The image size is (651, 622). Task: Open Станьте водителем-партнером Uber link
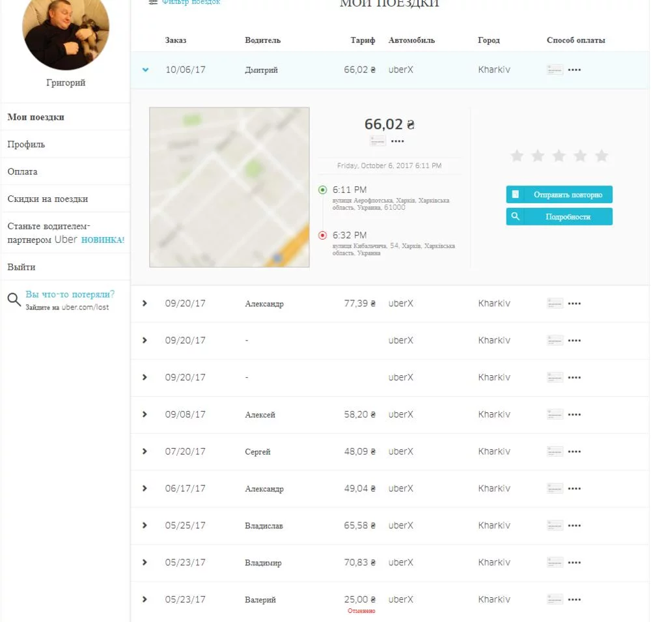(x=66, y=233)
